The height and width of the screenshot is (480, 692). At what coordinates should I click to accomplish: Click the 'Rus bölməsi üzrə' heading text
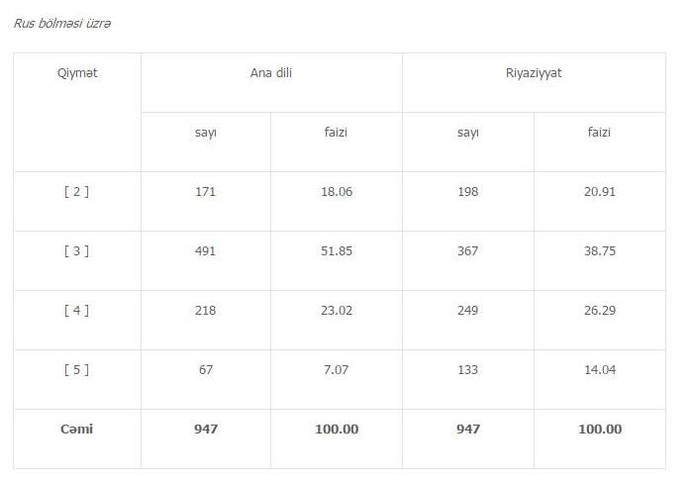62,23
